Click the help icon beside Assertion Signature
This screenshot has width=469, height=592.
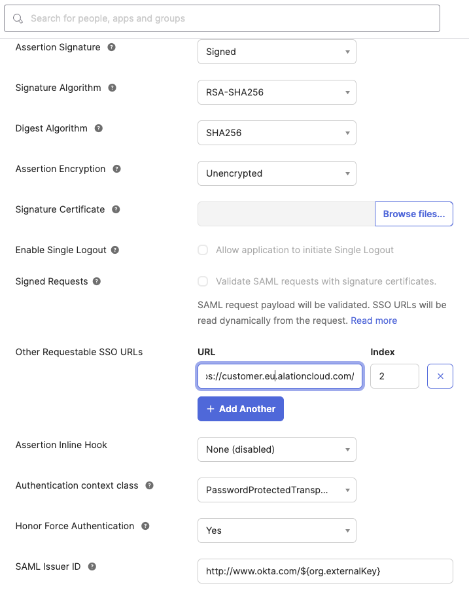pyautogui.click(x=111, y=47)
